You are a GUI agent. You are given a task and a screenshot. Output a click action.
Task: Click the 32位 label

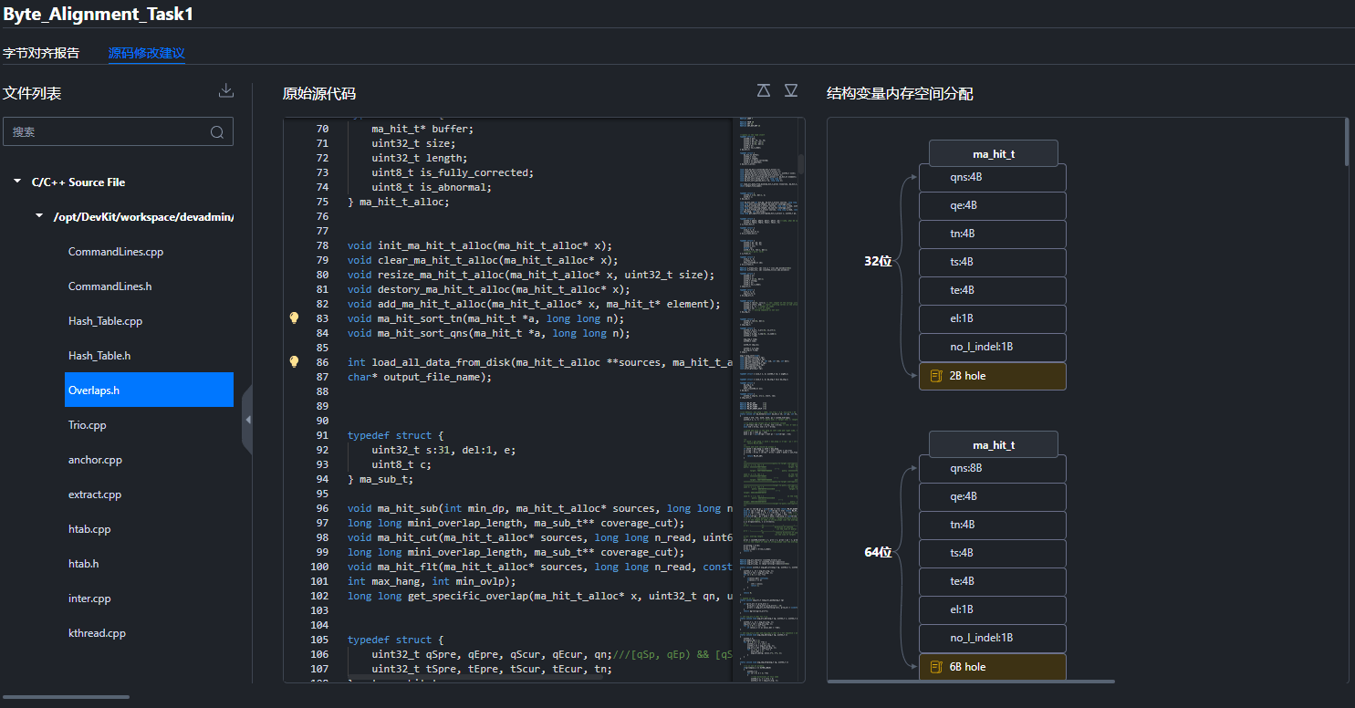pos(878,261)
